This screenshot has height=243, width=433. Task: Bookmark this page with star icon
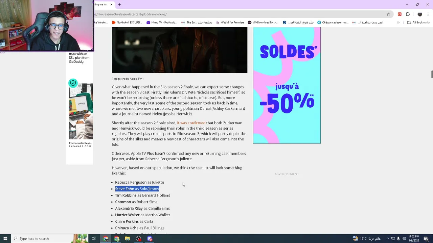pyautogui.click(x=388, y=14)
